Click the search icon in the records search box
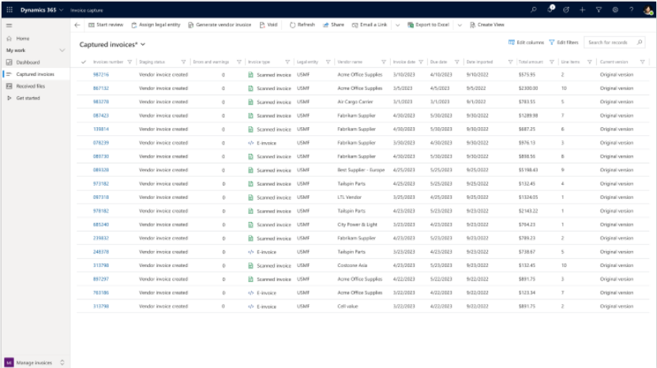This screenshot has width=657, height=368. coord(640,43)
